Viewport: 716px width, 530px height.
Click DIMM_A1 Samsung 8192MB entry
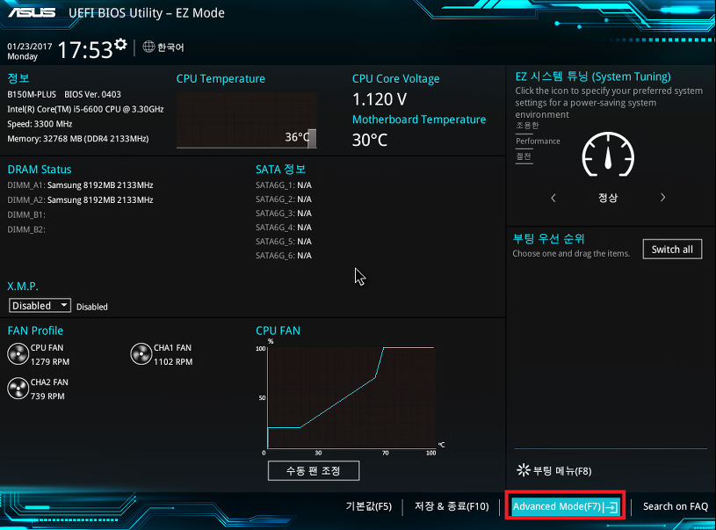click(x=80, y=185)
